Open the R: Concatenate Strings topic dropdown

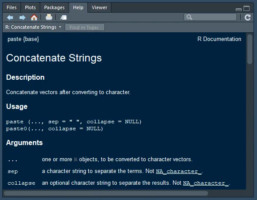(x=33, y=27)
